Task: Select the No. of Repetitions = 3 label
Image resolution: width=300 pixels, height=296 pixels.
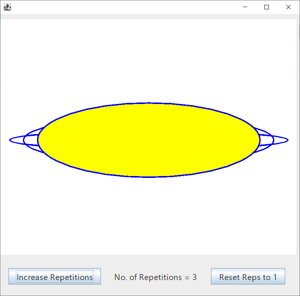Action: coord(155,277)
